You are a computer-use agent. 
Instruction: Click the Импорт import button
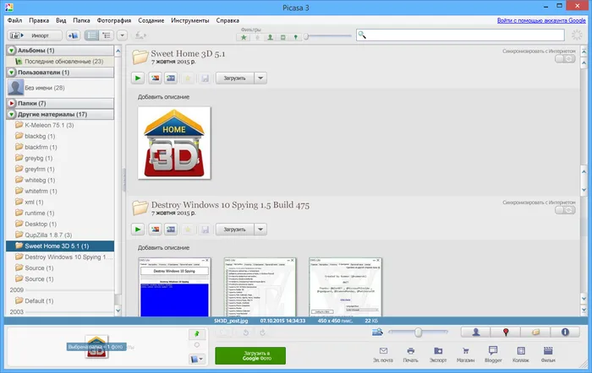point(35,35)
